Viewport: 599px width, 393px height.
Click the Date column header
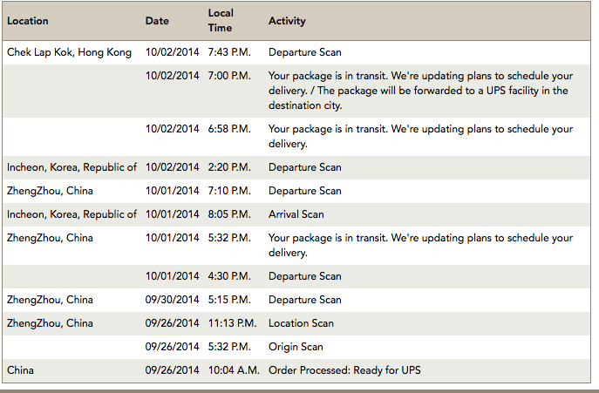157,21
